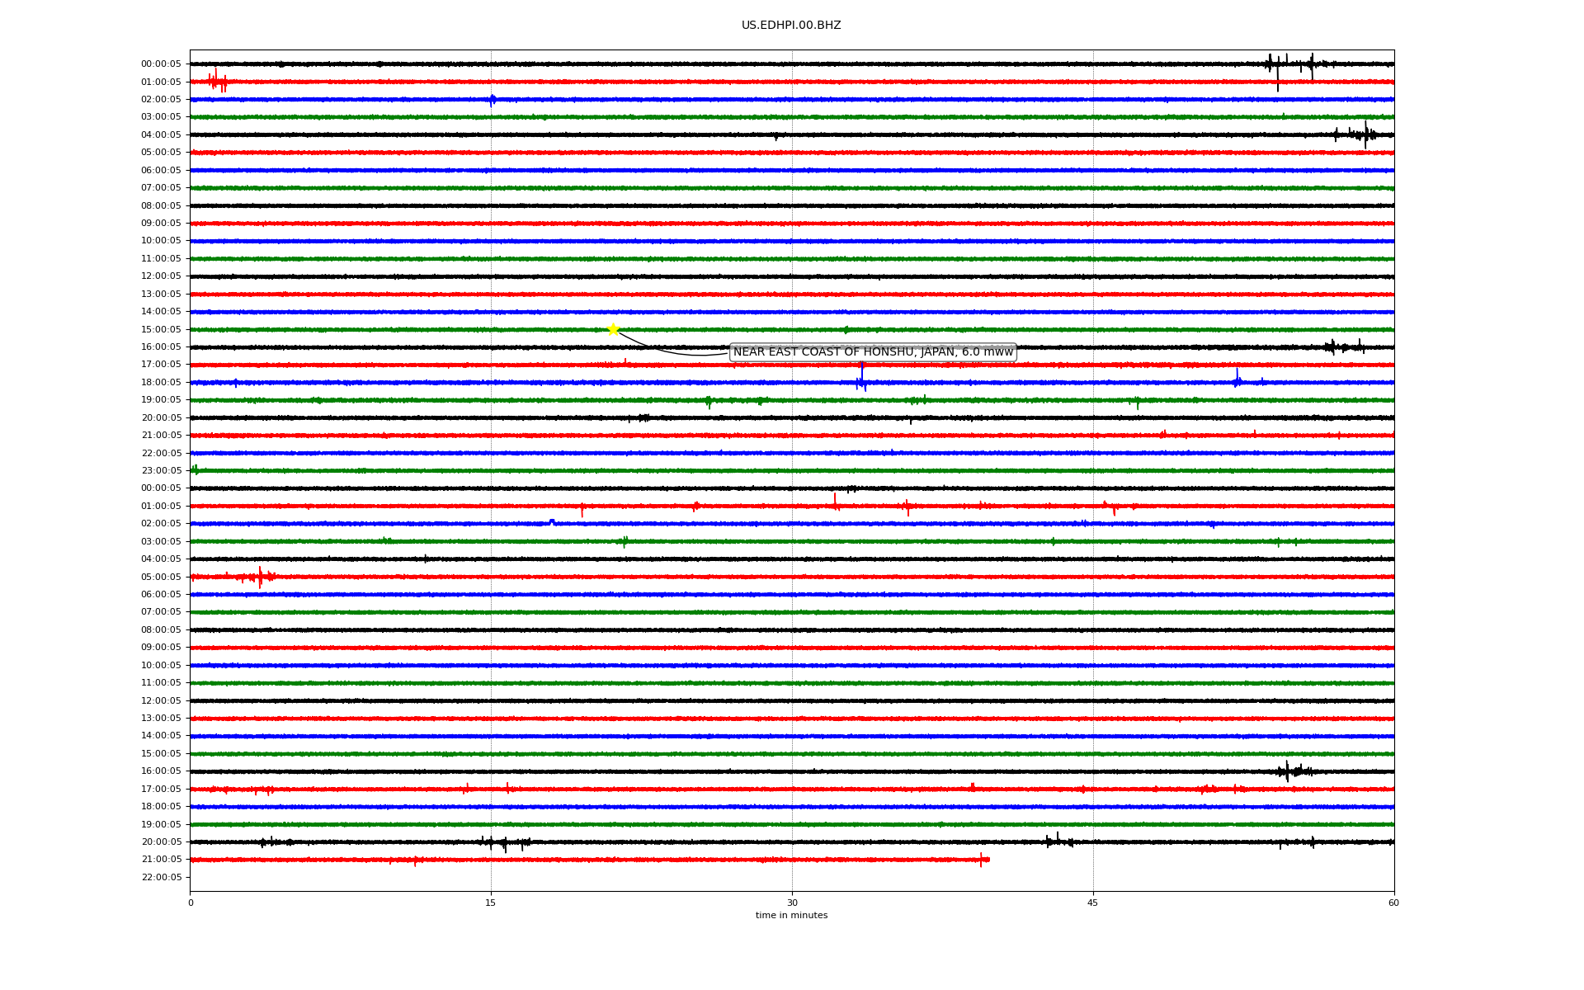Image resolution: width=1584 pixels, height=990 pixels.
Task: Click the 15:00:05 row label near star
Action: (x=161, y=329)
